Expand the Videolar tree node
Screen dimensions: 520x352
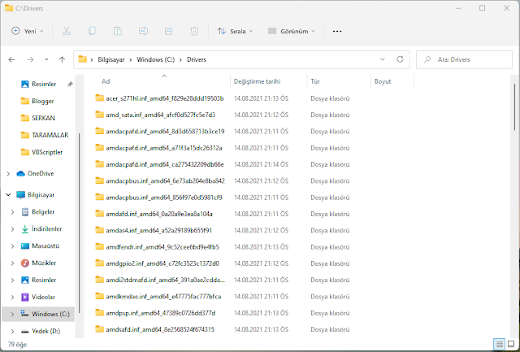13,297
